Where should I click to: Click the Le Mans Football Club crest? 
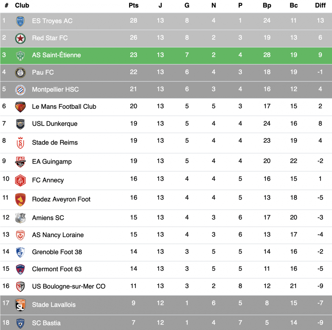pos(20,107)
